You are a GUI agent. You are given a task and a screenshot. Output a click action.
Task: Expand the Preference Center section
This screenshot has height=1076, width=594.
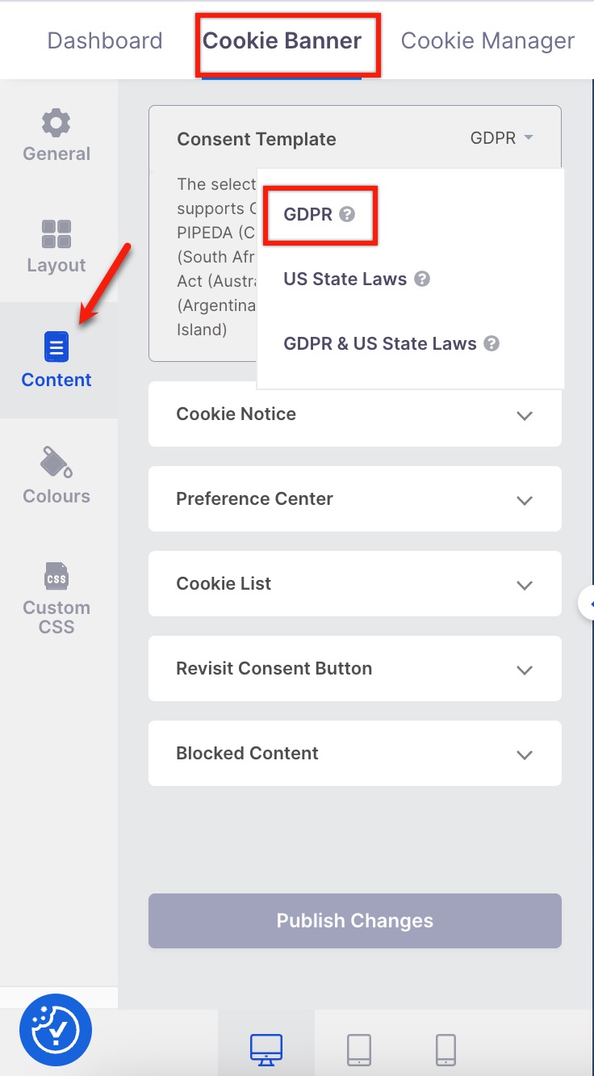point(355,499)
